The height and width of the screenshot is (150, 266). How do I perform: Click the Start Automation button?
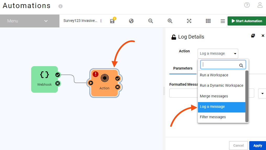[246, 21]
